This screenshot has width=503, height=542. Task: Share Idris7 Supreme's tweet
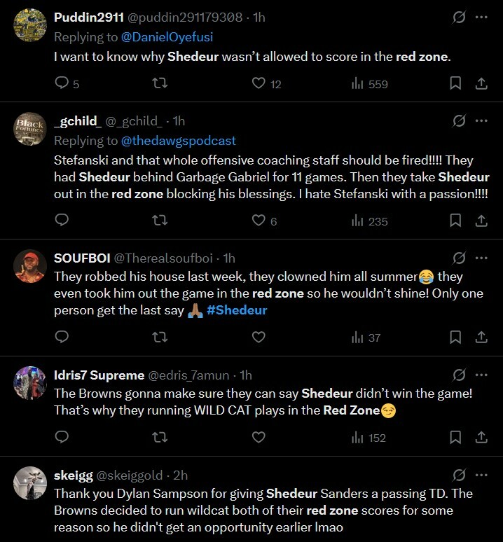[481, 438]
